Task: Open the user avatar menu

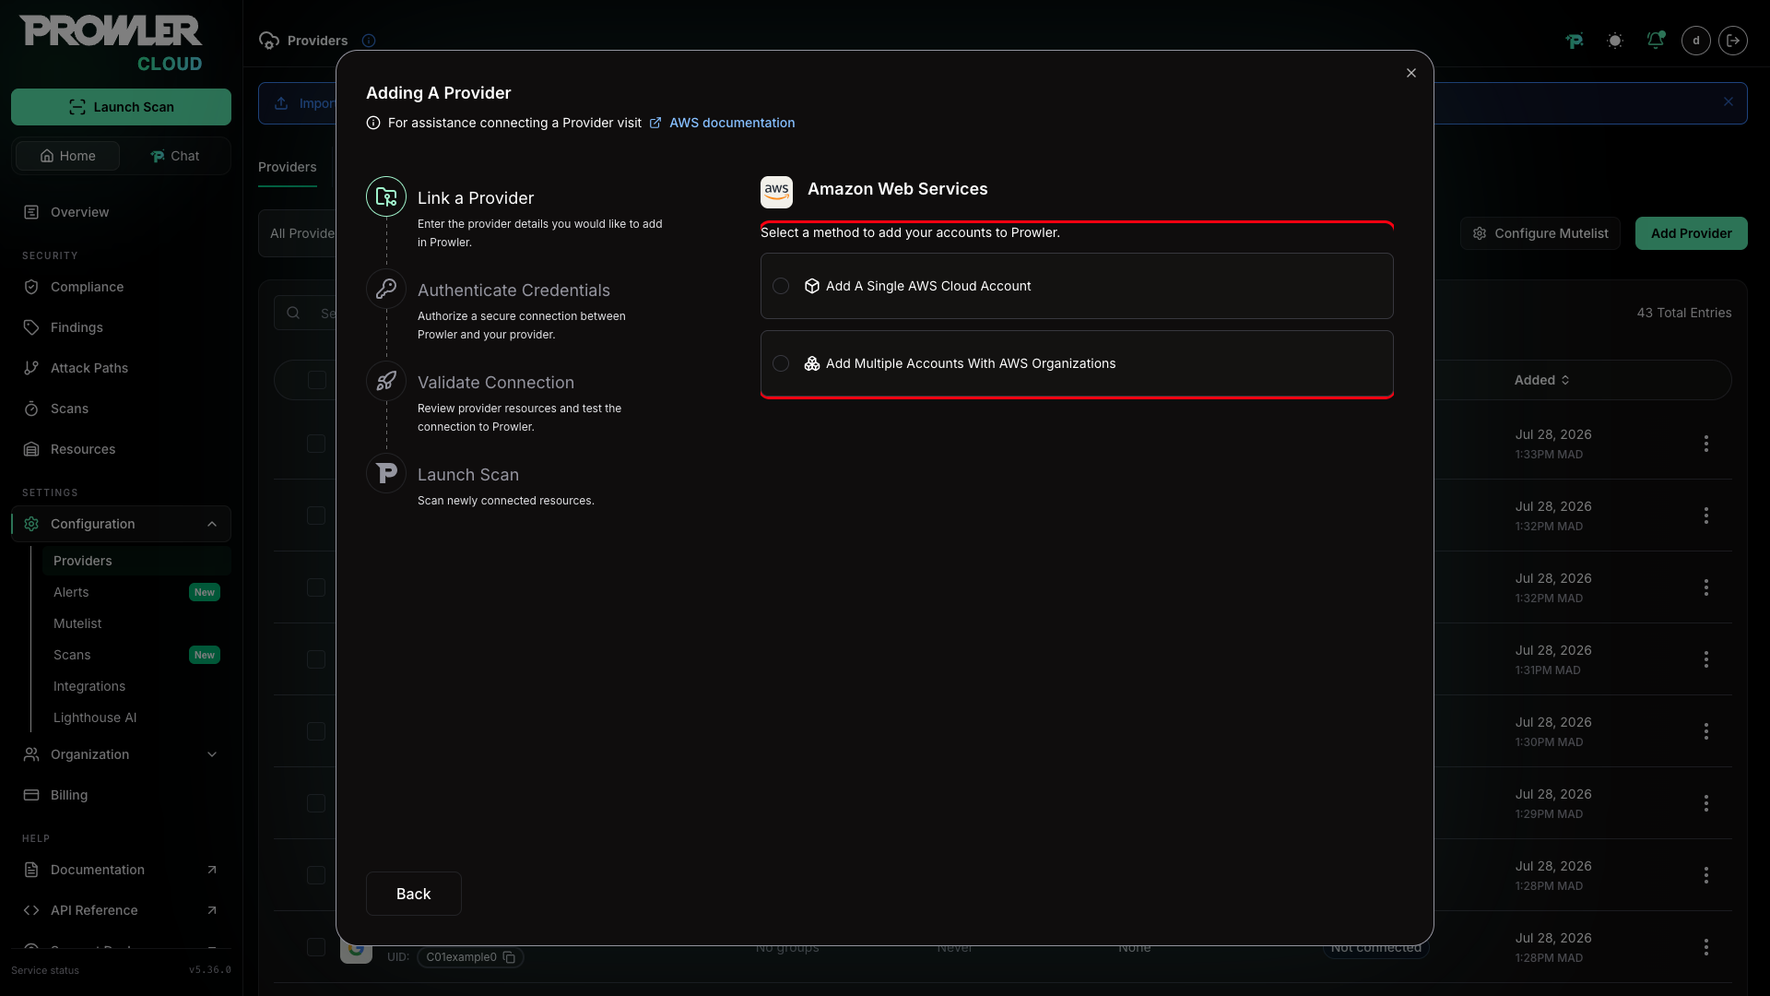Action: (x=1696, y=41)
